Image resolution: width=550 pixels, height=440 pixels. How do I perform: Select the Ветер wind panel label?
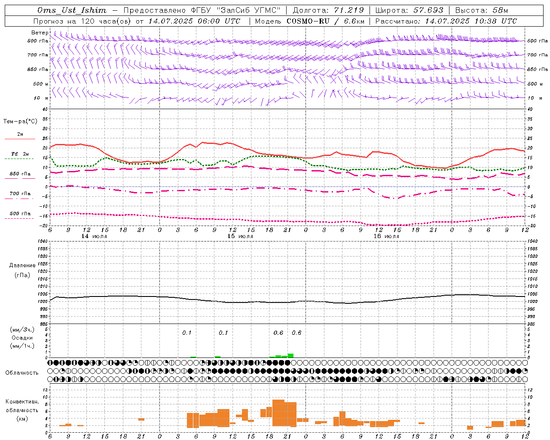click(x=40, y=33)
